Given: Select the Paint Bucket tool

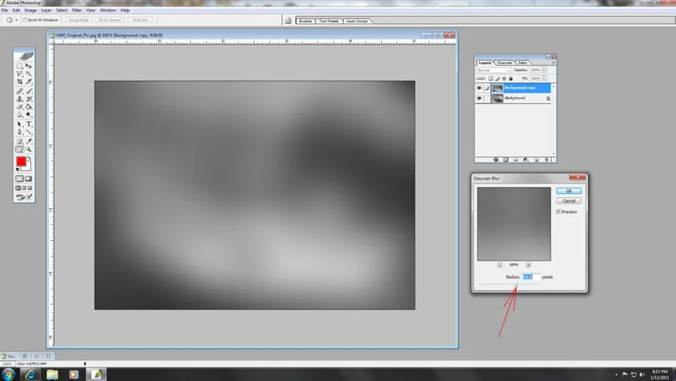Looking at the screenshot, I should (x=29, y=106).
